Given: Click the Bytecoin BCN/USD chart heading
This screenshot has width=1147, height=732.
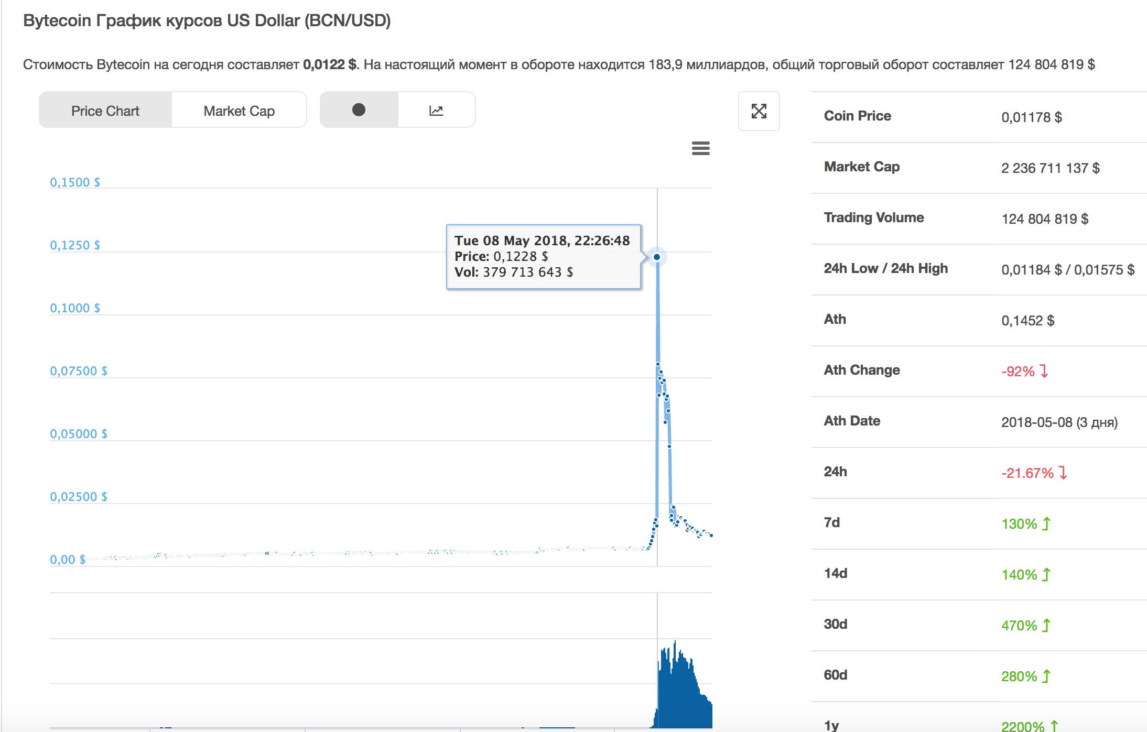Looking at the screenshot, I should click(x=207, y=20).
